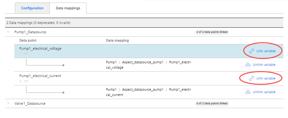Viewport: 288px width, 118px height.
Task: Click the Pump1_electrical_current mapping path text
Action: [148, 92]
